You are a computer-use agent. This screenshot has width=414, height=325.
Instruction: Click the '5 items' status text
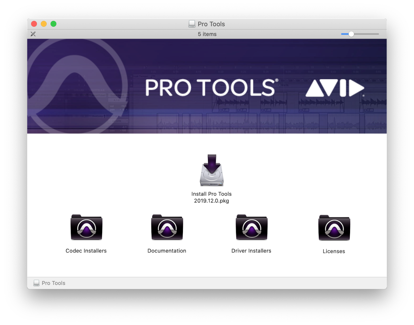pos(207,34)
